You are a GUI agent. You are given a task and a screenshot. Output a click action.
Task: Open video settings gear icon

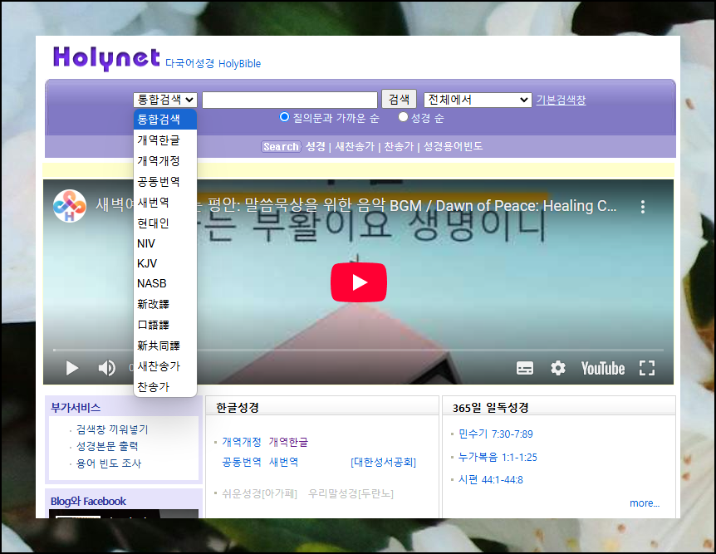coord(558,368)
